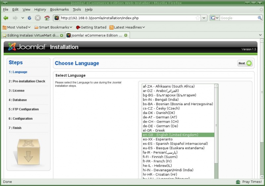The image size is (265, 186).
Task: Open the back/forward history dropdown arrow
Action: pos(23,18)
